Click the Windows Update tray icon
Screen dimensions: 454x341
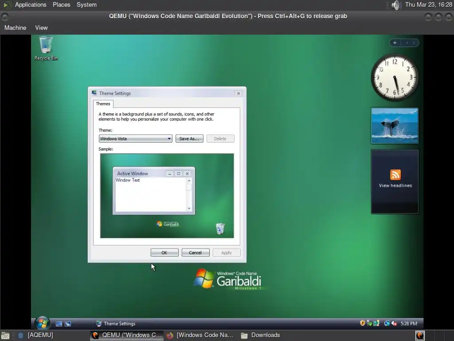point(376,323)
